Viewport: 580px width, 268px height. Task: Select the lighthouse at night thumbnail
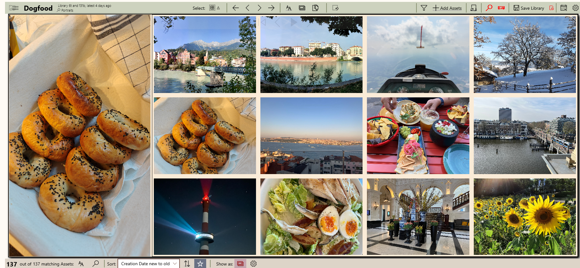[205, 217]
